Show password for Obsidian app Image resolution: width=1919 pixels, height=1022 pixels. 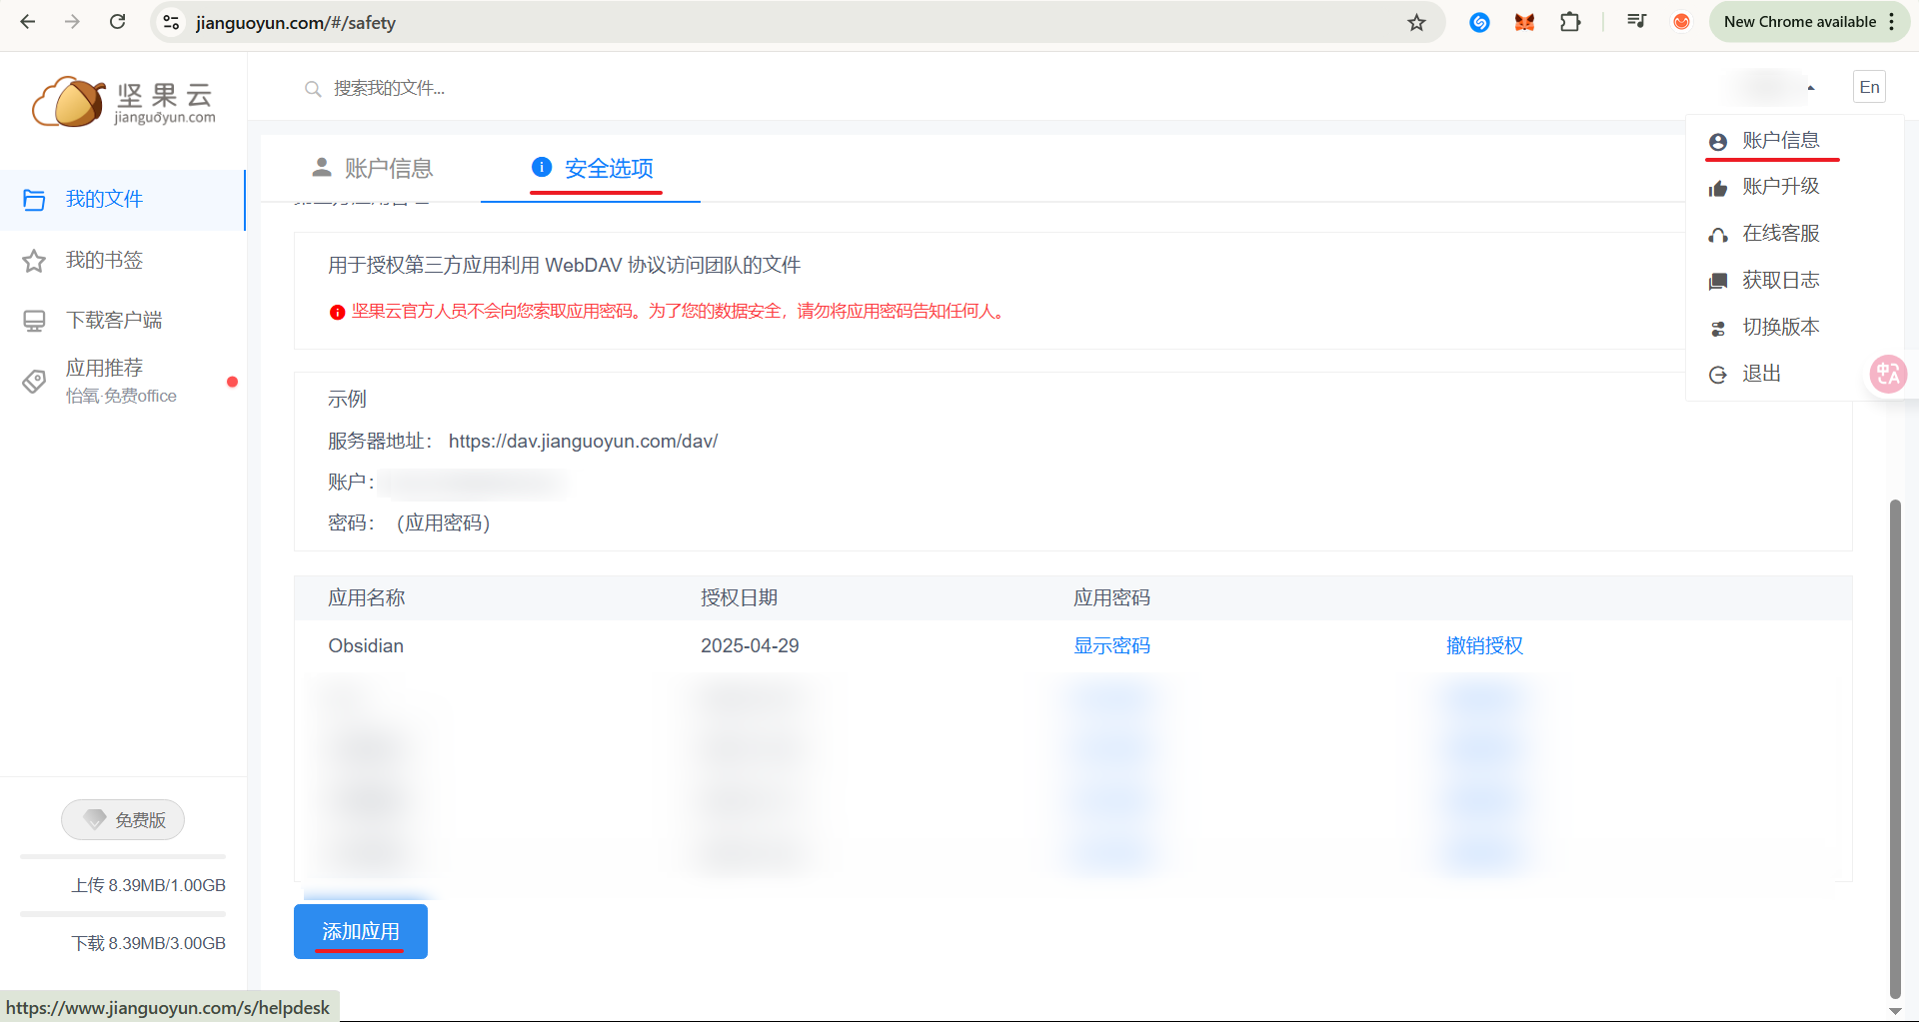click(x=1111, y=646)
